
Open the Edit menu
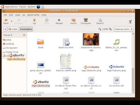[11, 15]
